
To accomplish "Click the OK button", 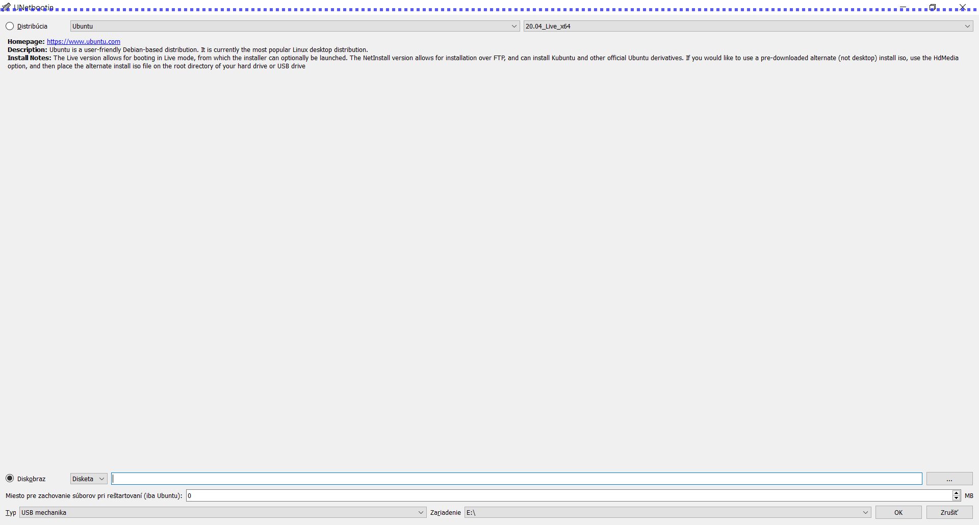I will click(898, 512).
